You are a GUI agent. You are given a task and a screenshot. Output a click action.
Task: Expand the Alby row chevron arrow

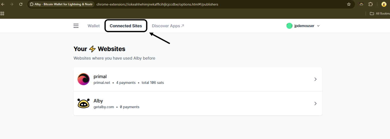[316, 103]
